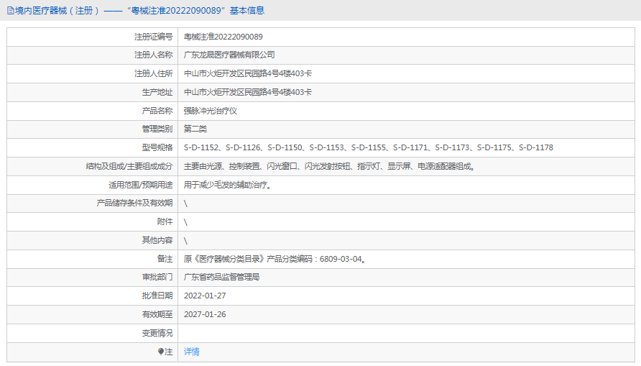Click the 注册人名称 row label
This screenshot has width=641, height=366.
tap(154, 55)
